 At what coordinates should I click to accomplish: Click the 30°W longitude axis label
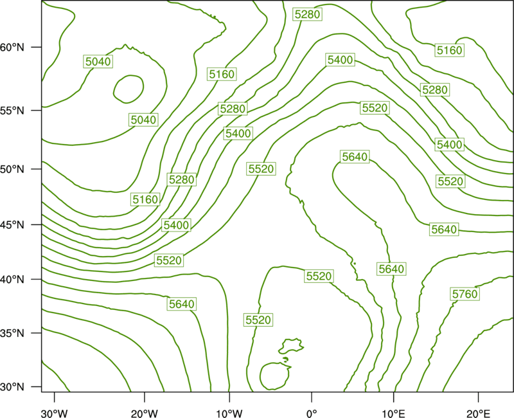(x=54, y=413)
